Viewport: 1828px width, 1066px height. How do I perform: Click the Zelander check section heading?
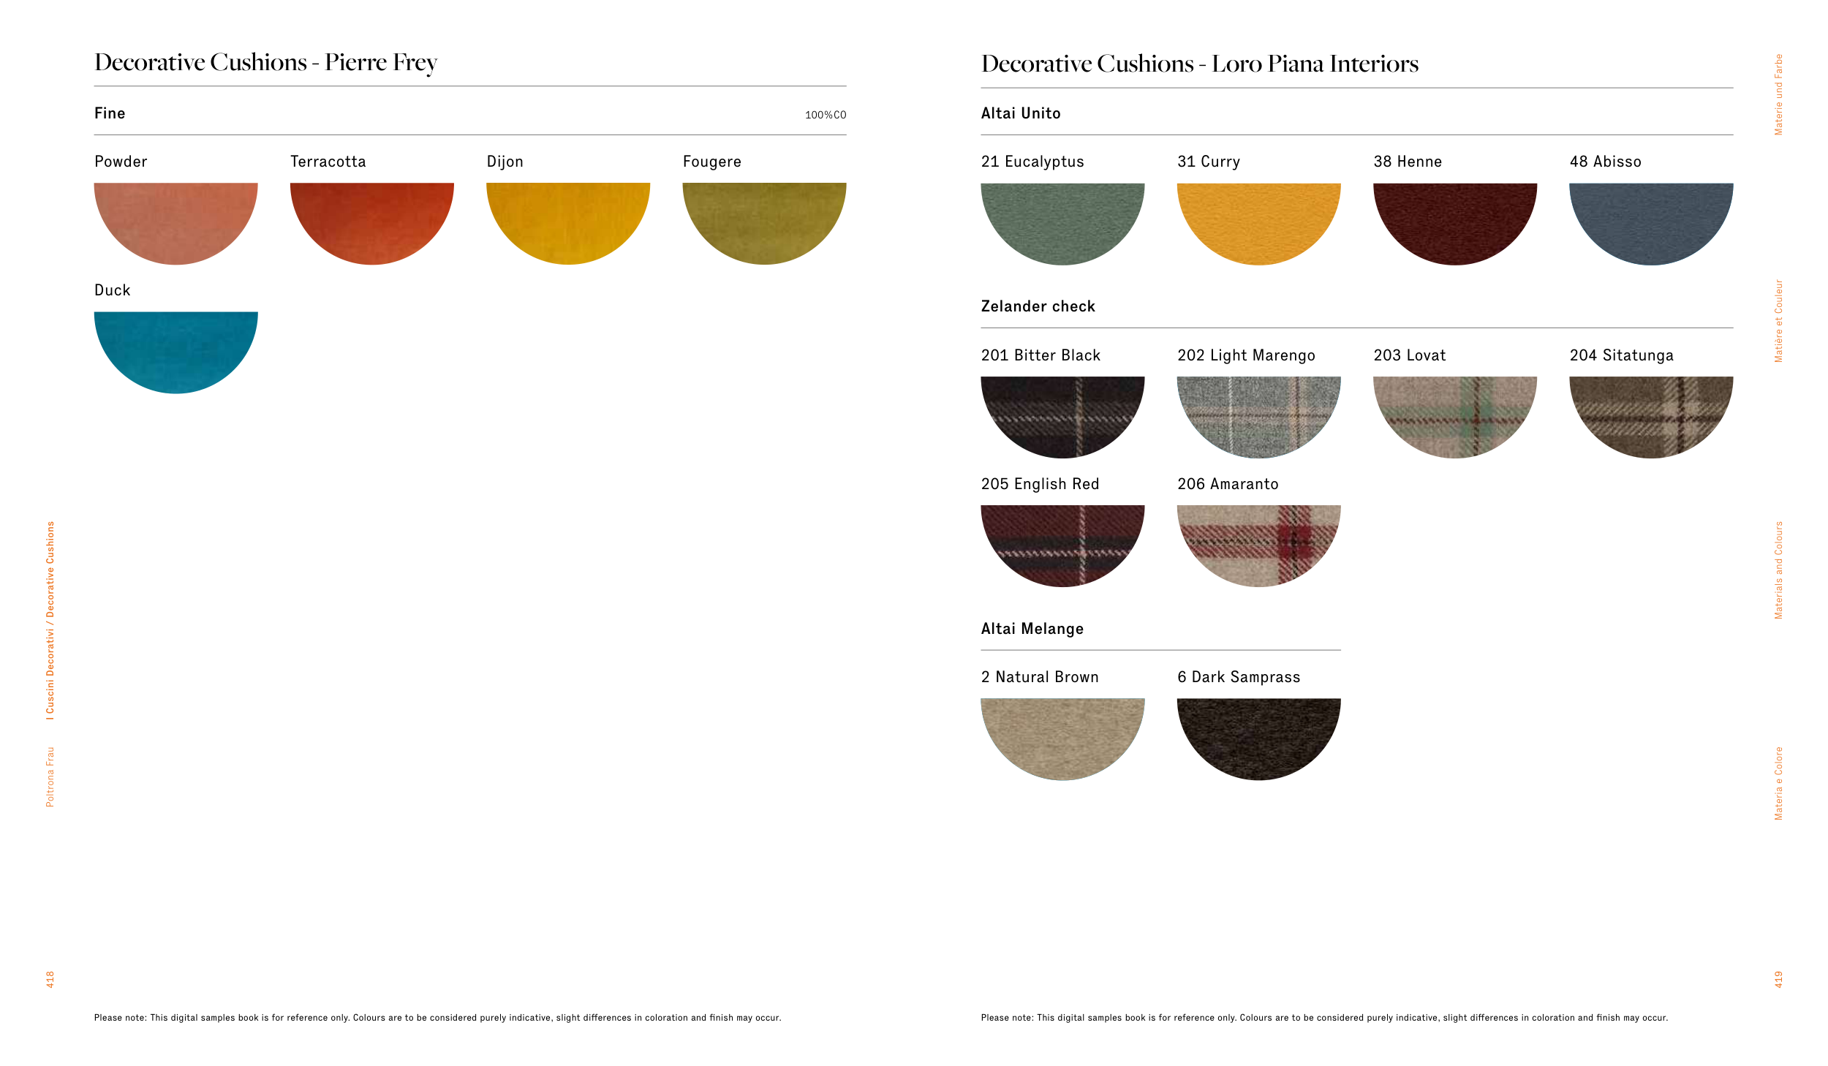pyautogui.click(x=1038, y=306)
